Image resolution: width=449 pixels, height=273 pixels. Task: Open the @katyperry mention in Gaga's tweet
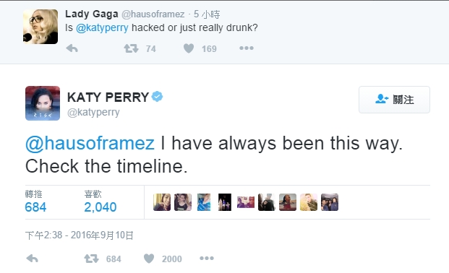(x=102, y=27)
